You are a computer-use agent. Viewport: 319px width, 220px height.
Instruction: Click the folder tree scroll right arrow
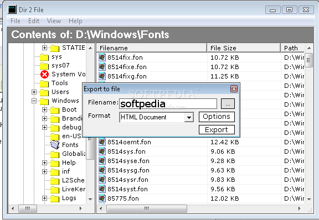[x=81, y=208]
